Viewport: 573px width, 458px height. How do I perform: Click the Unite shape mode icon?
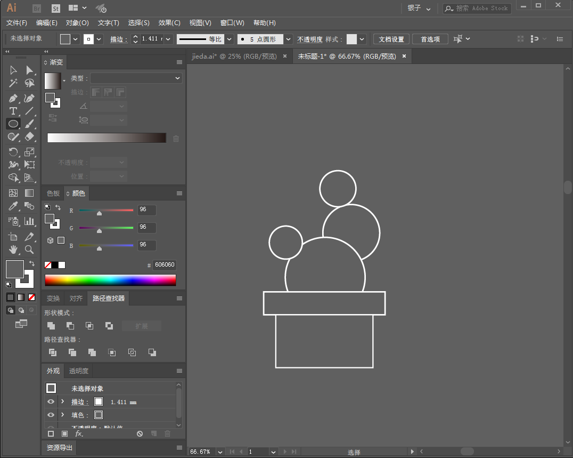point(51,326)
